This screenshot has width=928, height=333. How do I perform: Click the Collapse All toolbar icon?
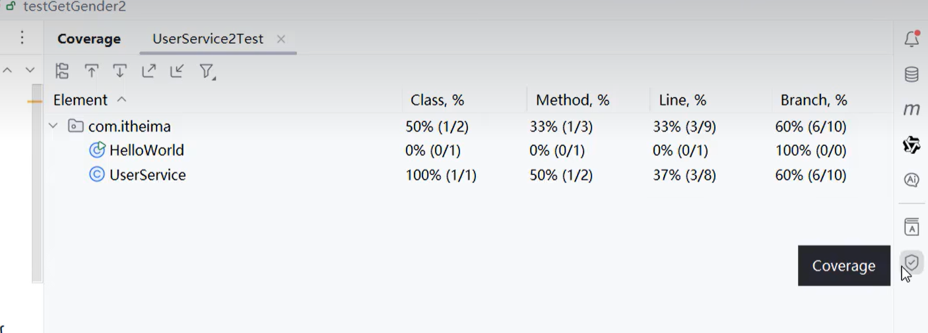(177, 71)
